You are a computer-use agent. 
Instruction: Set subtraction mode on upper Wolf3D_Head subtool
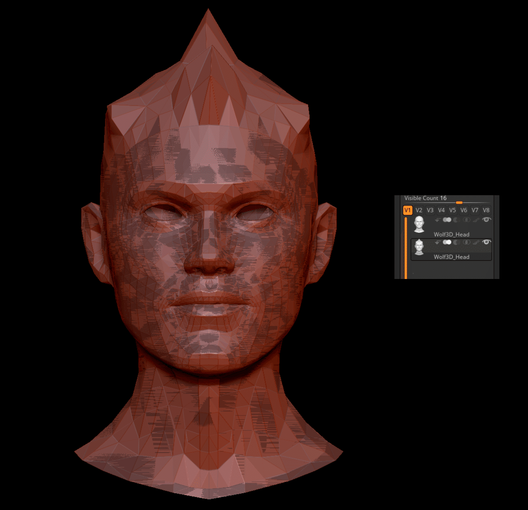tap(457, 220)
